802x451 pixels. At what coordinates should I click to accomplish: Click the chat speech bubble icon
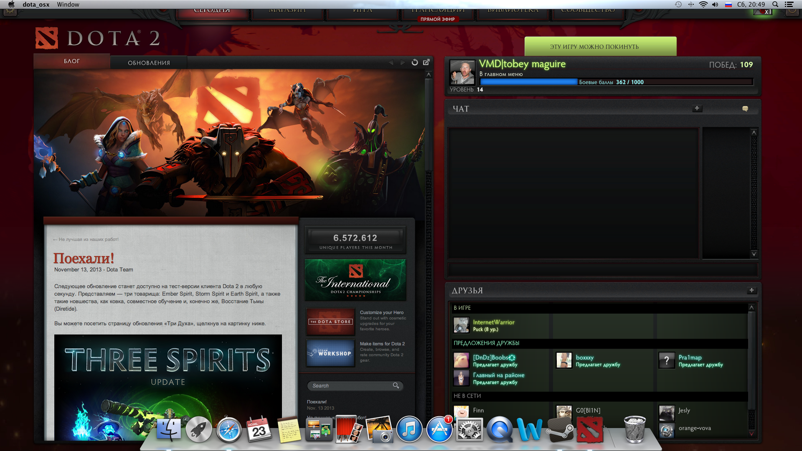(x=745, y=109)
